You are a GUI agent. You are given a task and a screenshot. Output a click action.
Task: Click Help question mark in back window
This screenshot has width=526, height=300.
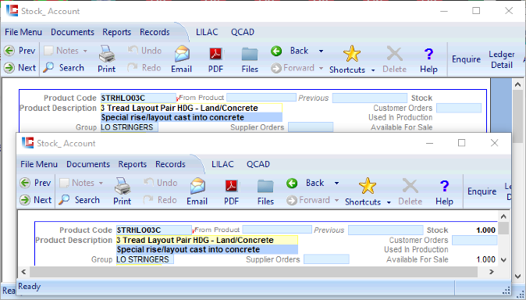point(428,54)
